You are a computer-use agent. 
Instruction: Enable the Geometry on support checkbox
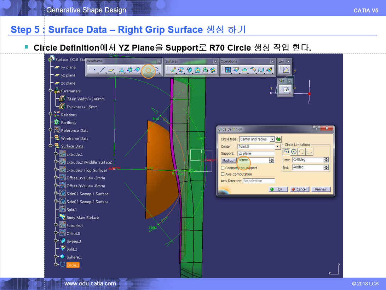[223, 168]
